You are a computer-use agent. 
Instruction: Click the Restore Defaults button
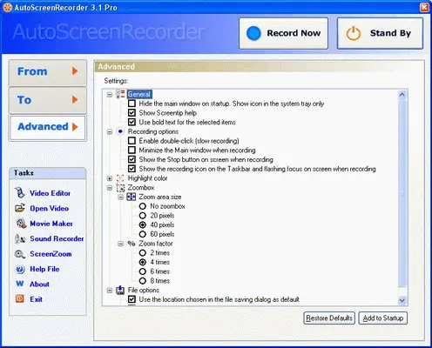pyautogui.click(x=329, y=318)
